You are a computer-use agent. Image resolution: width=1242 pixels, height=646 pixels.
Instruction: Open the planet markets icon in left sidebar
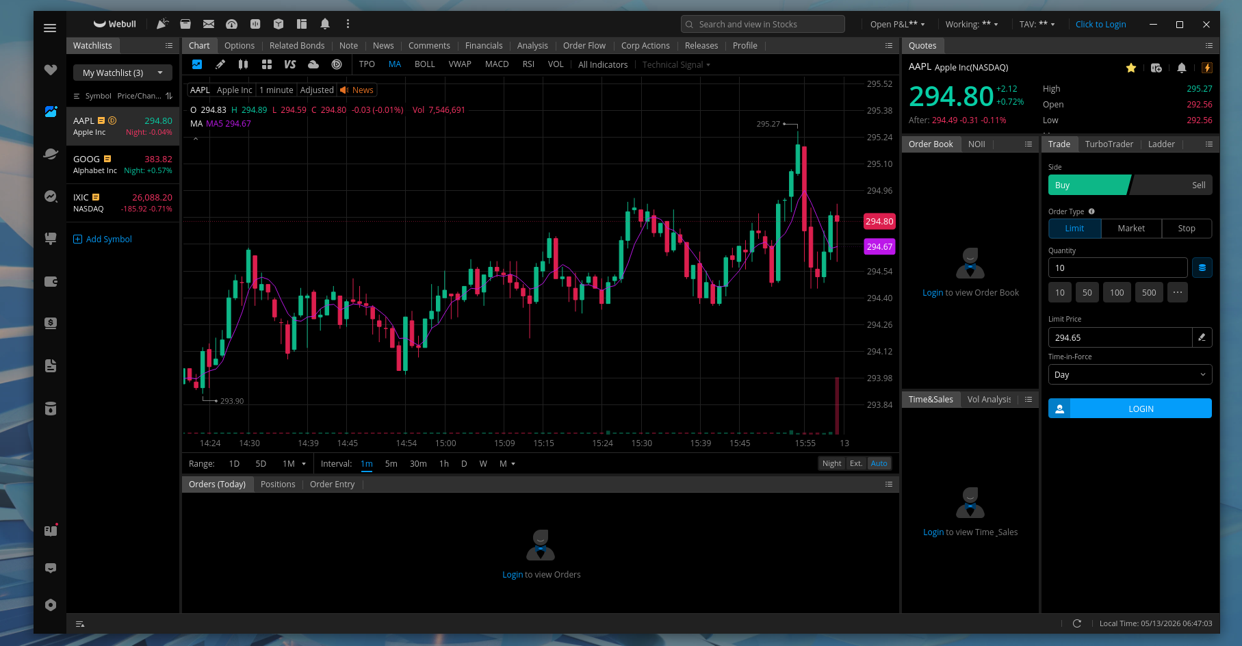click(x=51, y=153)
